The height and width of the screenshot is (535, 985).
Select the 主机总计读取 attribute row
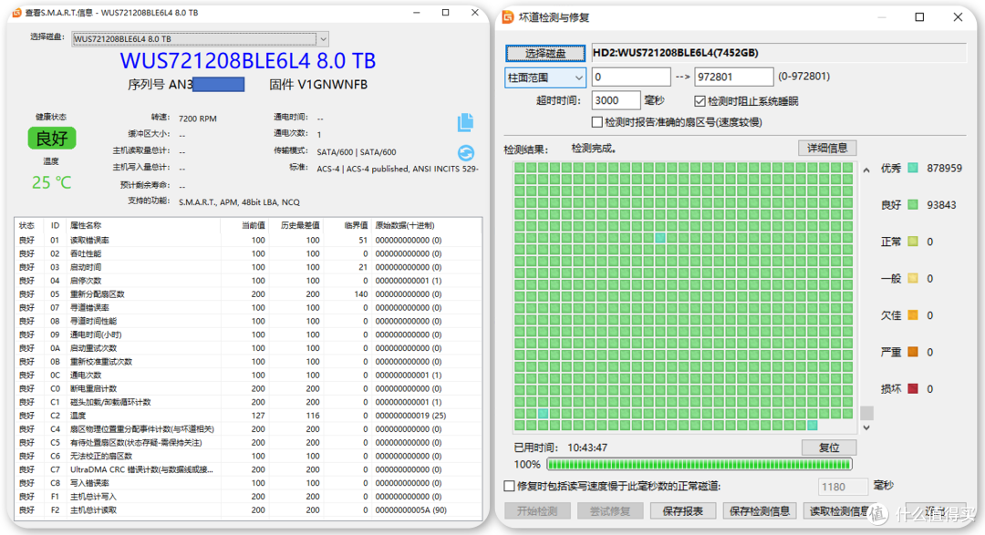pos(248,510)
